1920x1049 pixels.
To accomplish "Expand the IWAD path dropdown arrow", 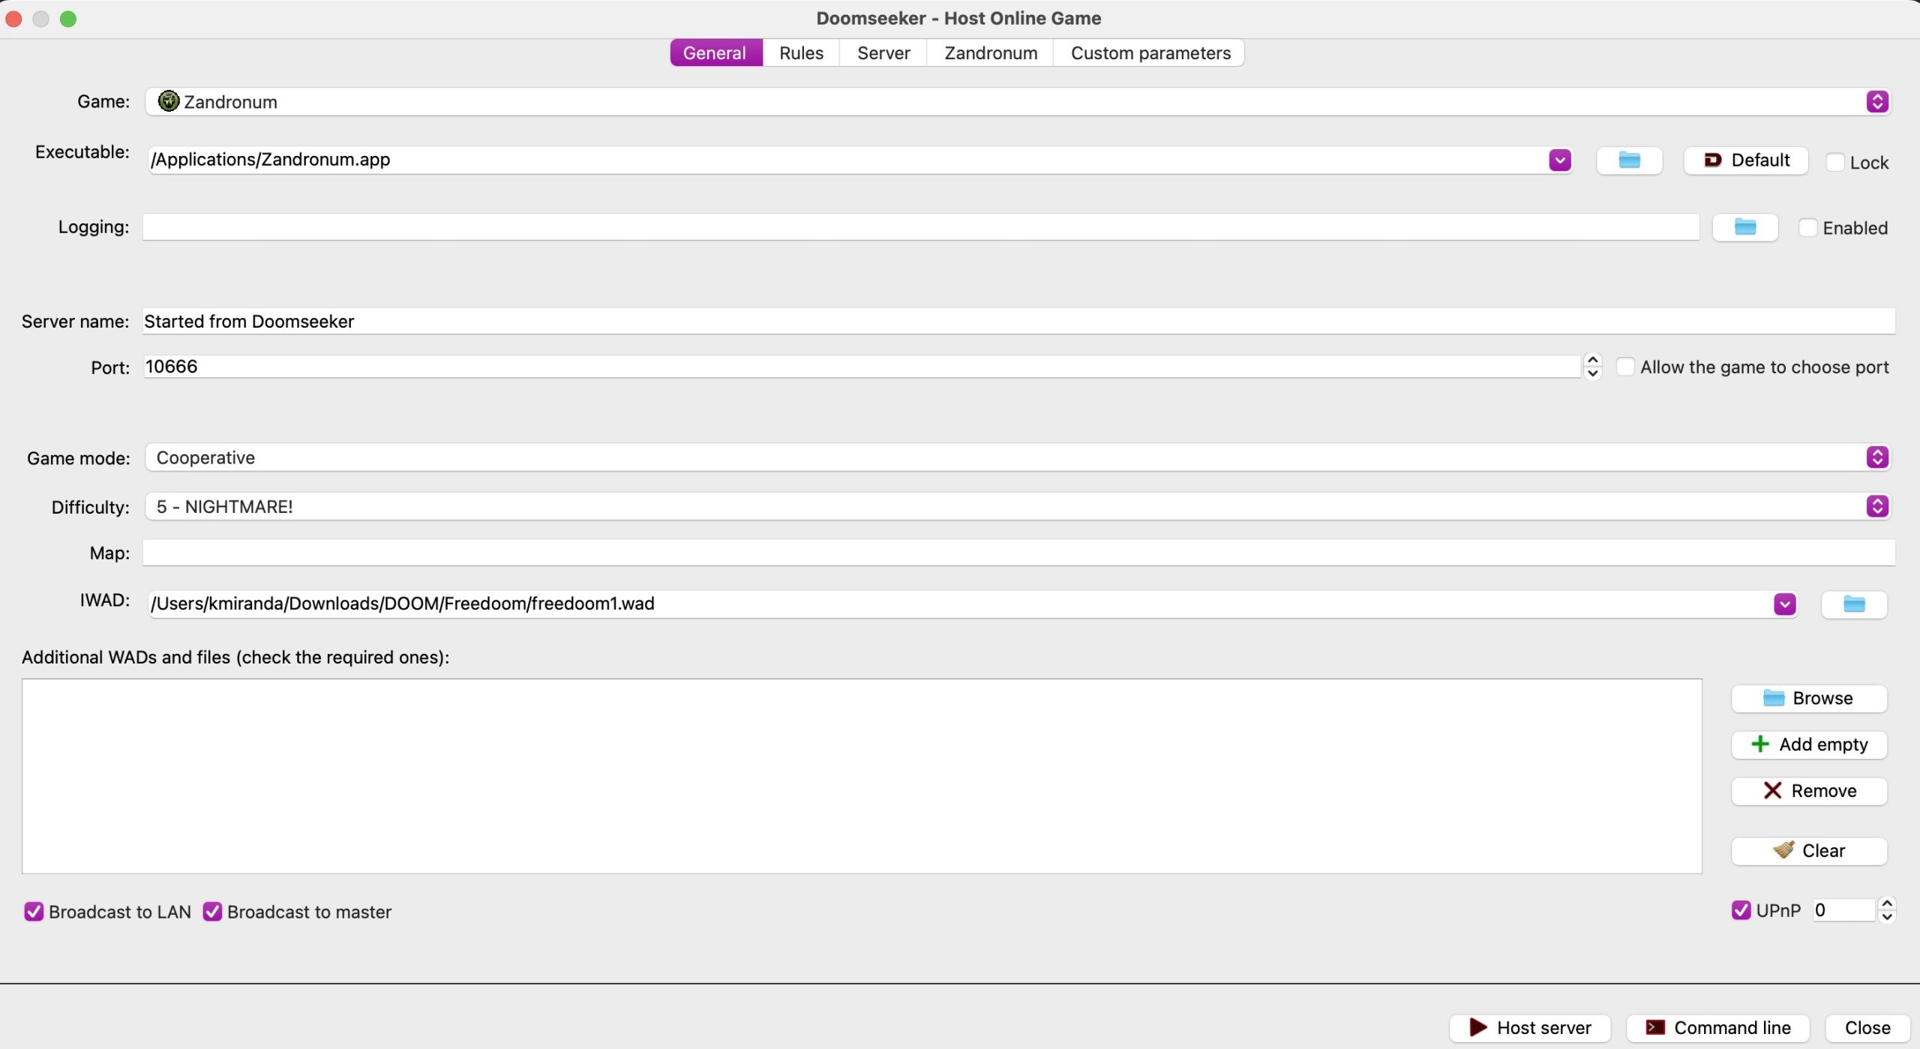I will click(1785, 604).
